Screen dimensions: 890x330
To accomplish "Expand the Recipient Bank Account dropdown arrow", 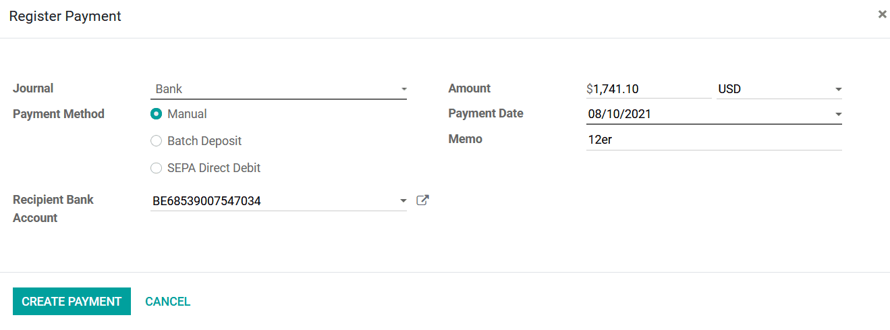I will (x=404, y=201).
